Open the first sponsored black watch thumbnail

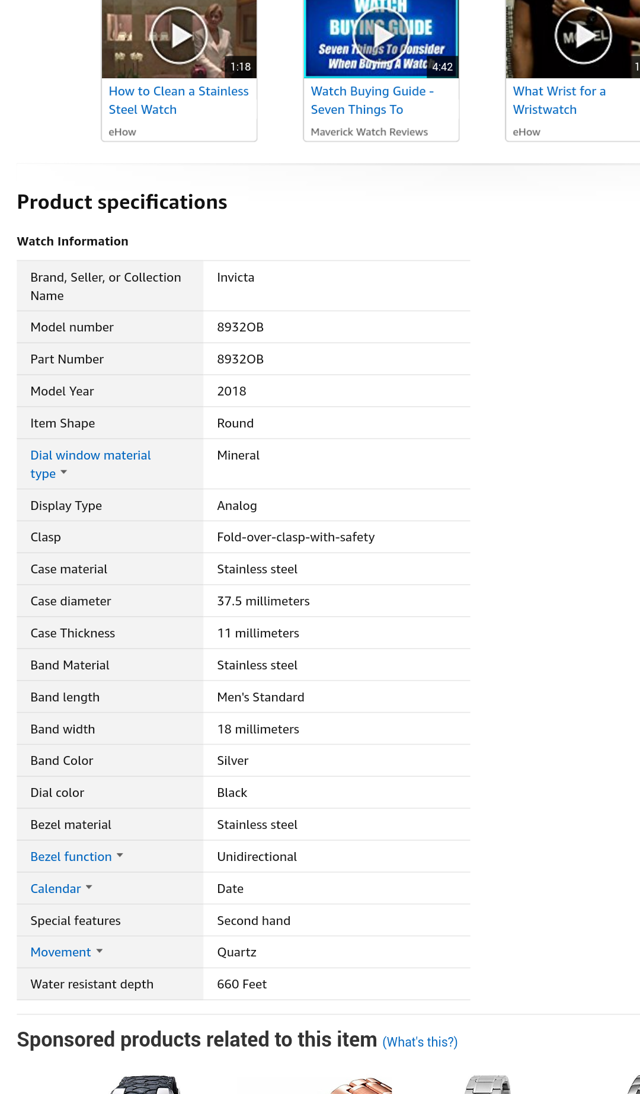[145, 1085]
